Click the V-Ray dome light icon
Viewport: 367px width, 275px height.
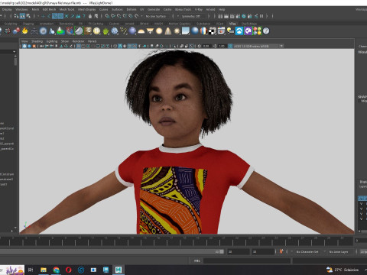[141, 31]
